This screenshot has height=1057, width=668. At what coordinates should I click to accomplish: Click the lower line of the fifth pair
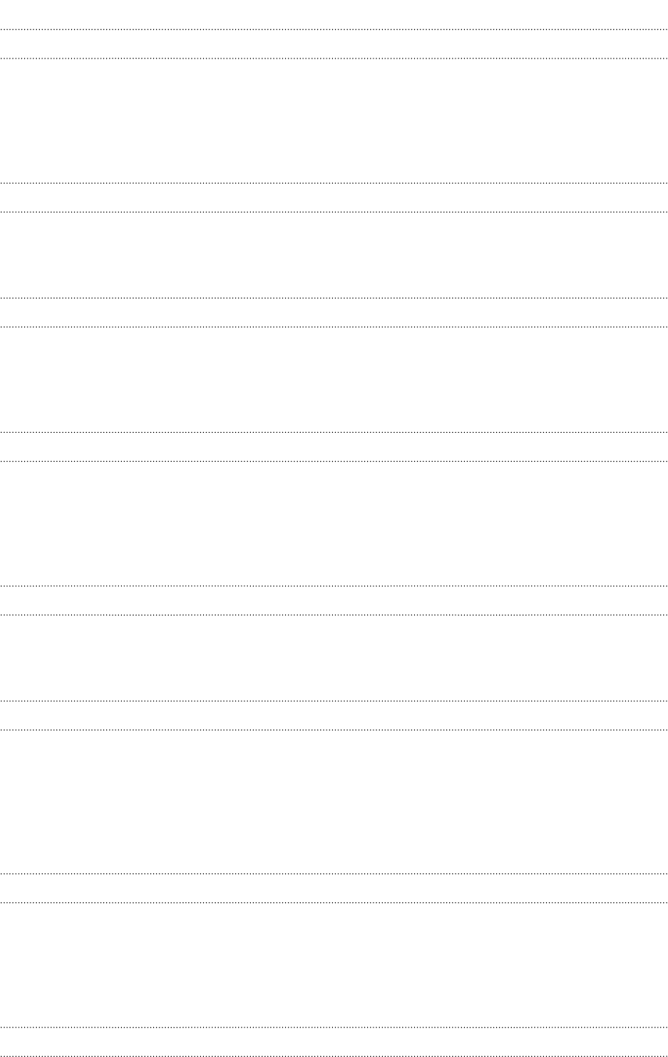tap(334, 615)
